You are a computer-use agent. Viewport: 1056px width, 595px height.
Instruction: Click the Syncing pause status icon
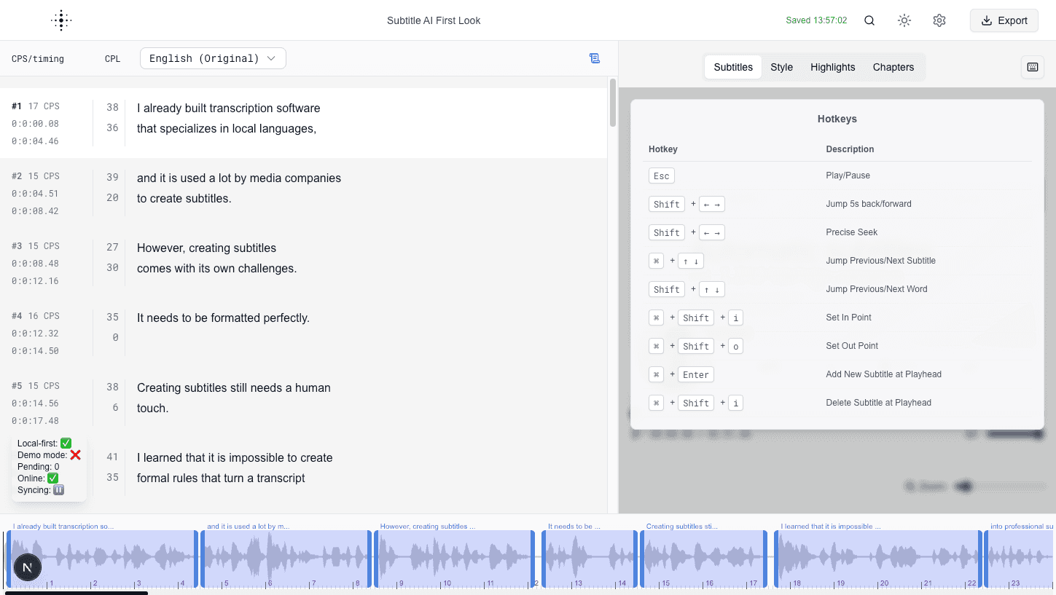[x=59, y=490]
